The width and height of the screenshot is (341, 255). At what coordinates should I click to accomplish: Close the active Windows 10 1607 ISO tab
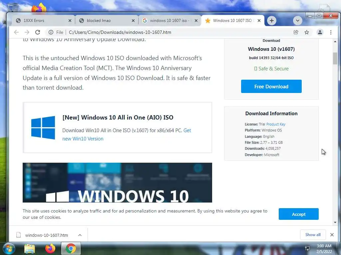pyautogui.click(x=259, y=21)
